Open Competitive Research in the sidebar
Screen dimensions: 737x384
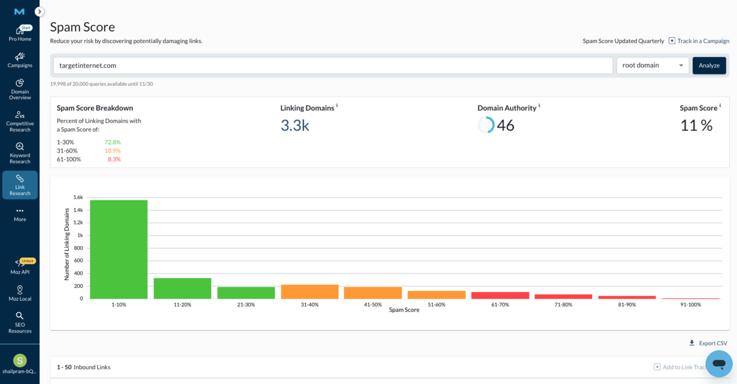coord(20,121)
